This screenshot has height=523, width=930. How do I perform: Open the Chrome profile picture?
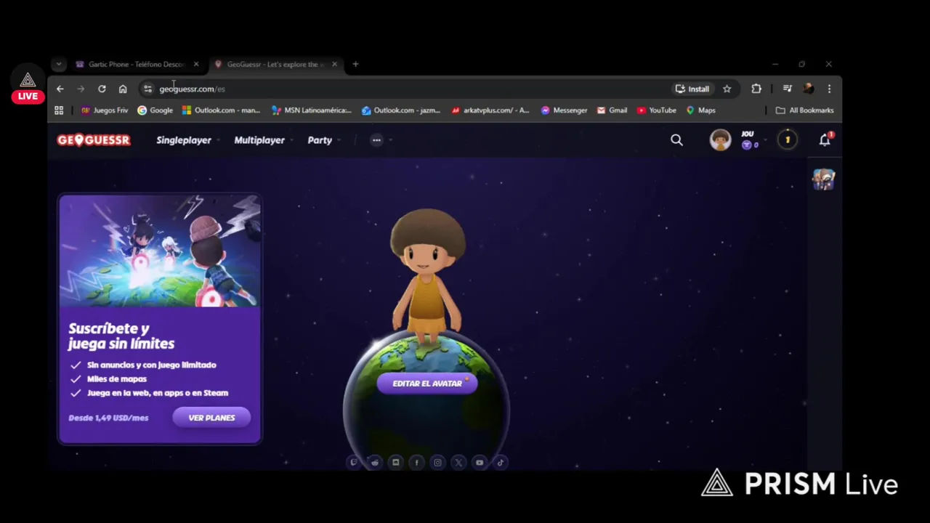click(x=808, y=89)
